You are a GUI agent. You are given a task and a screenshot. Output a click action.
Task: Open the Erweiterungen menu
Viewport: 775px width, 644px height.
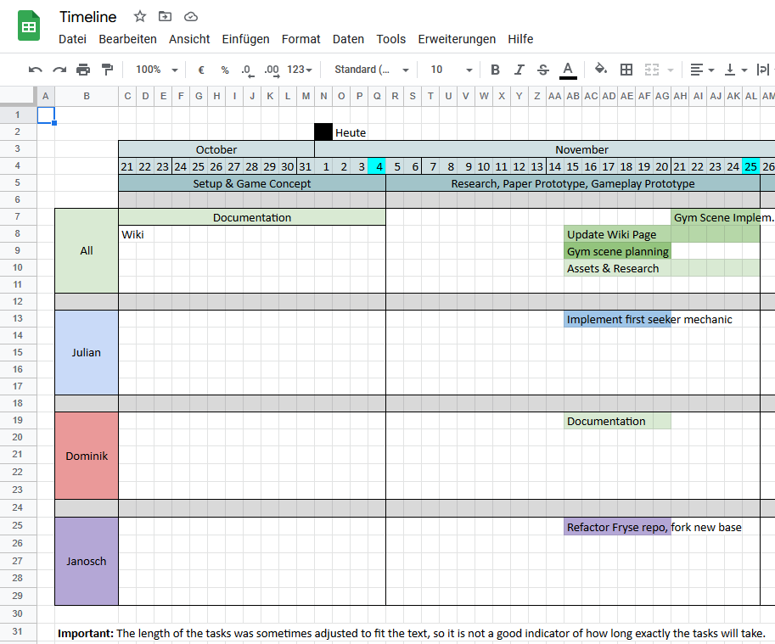tap(457, 39)
